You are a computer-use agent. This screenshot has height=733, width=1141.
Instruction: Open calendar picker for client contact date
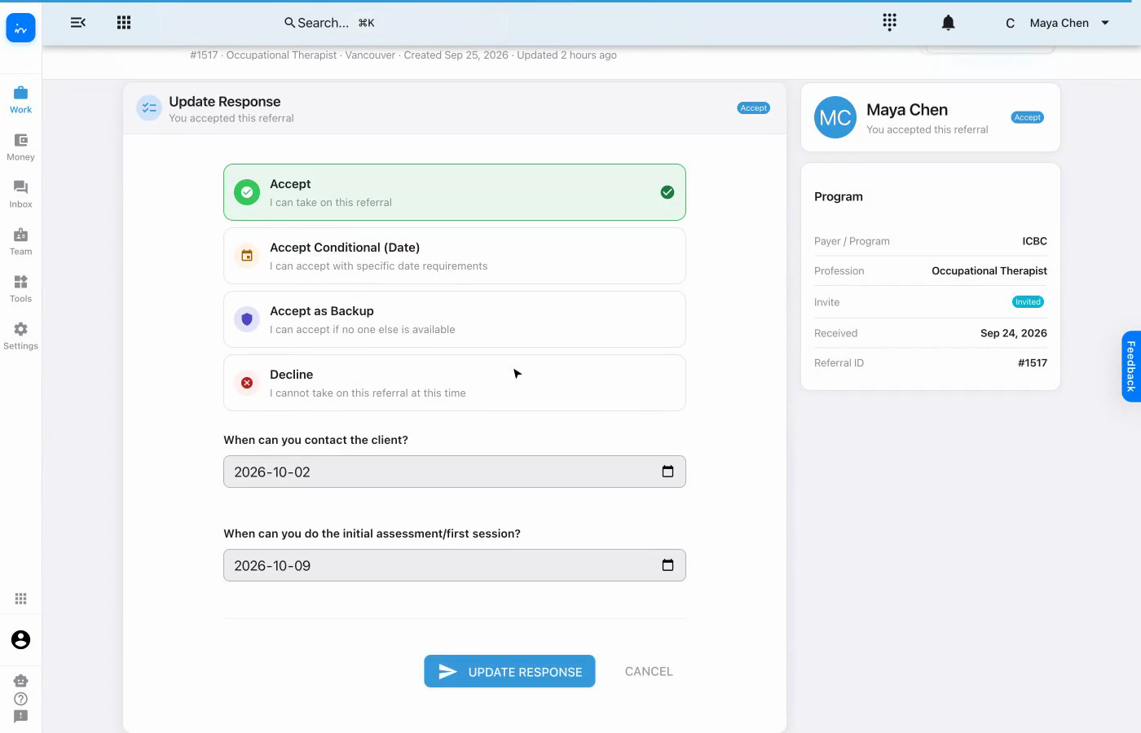(x=667, y=472)
